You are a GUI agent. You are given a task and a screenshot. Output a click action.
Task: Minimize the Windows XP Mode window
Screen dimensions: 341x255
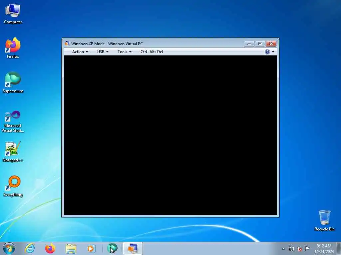click(249, 44)
